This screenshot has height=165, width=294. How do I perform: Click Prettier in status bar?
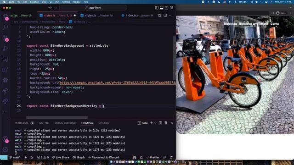pyautogui.click(x=153, y=157)
